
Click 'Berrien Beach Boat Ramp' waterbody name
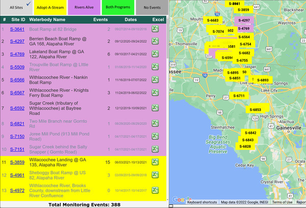coord(58,41)
